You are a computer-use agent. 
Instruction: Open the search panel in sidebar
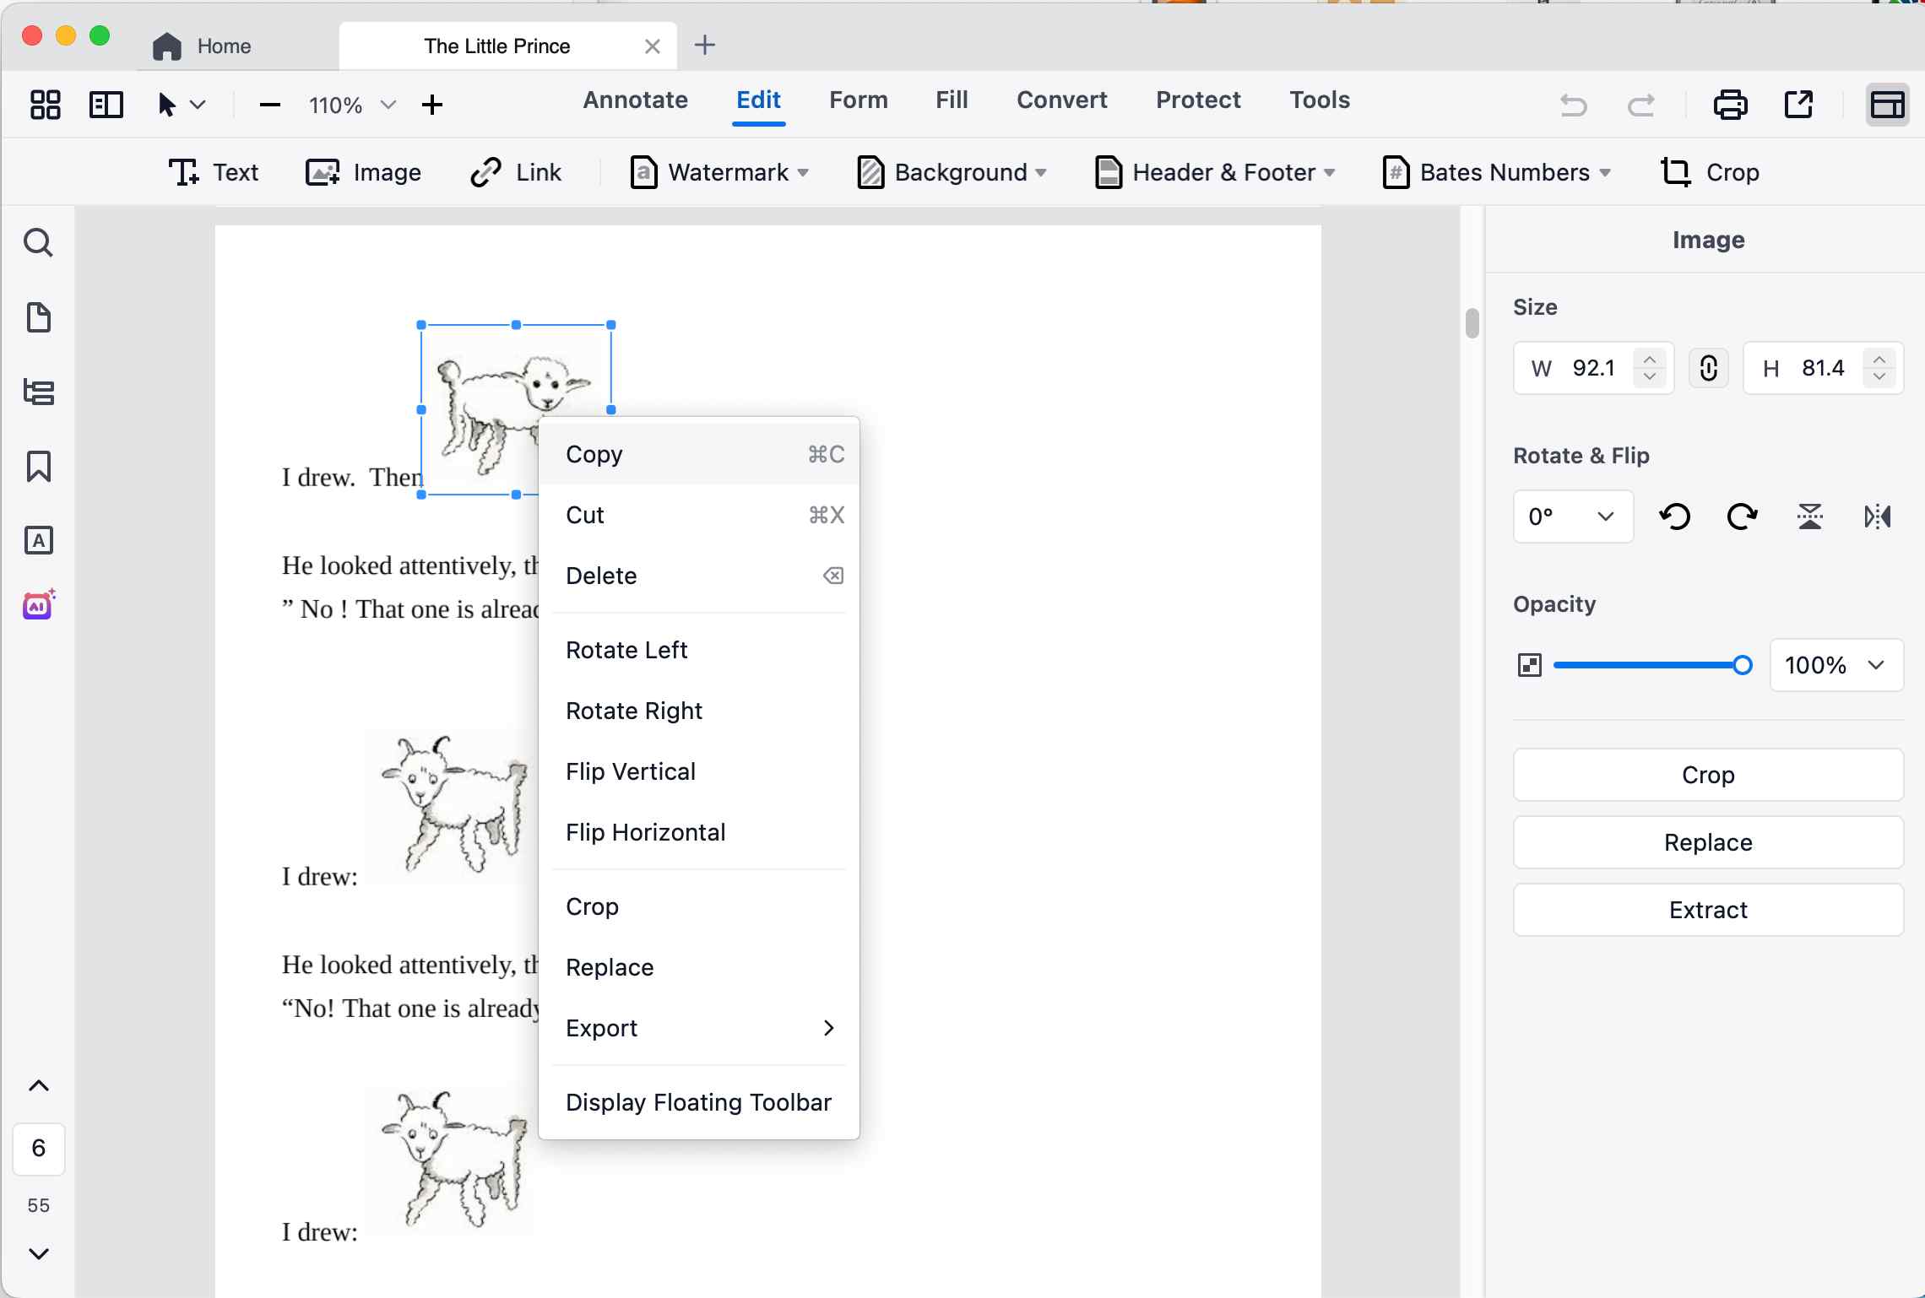coord(38,243)
